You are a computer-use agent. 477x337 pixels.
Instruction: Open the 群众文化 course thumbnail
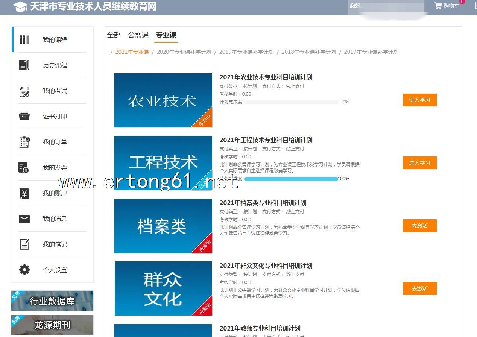163,288
